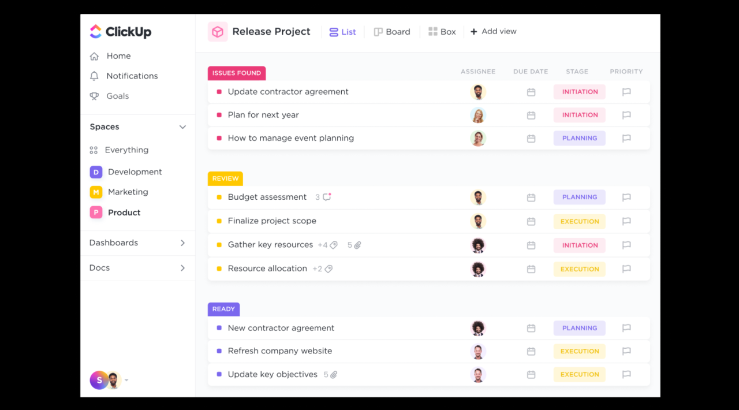Switch to the Board view tab

[392, 31]
